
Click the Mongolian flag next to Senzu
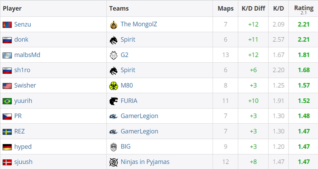coord(7,25)
